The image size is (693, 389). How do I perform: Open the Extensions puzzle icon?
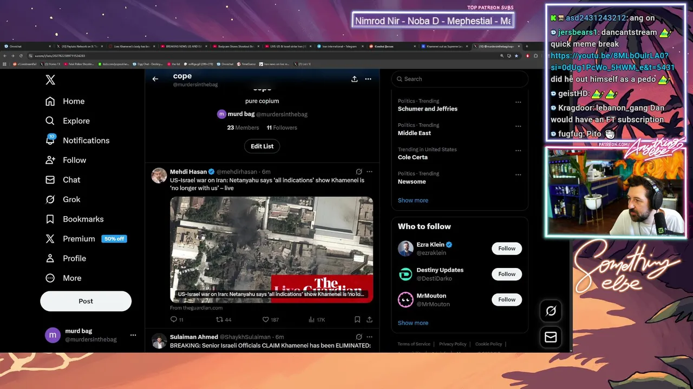(535, 56)
